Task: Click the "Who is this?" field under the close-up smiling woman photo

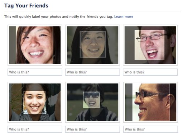Action: pos(35,72)
